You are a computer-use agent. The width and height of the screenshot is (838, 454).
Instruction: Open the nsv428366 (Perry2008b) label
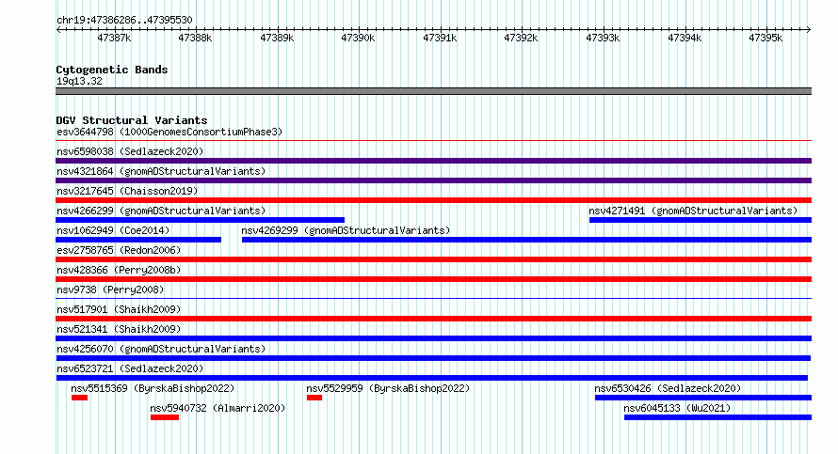click(119, 270)
